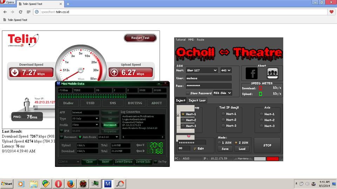The height and width of the screenshot is (189, 337).
Task: Click the Save button under Mode
Action: (x=225, y=149)
